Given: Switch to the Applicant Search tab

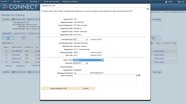Looking at the screenshot, I should click(19, 34).
